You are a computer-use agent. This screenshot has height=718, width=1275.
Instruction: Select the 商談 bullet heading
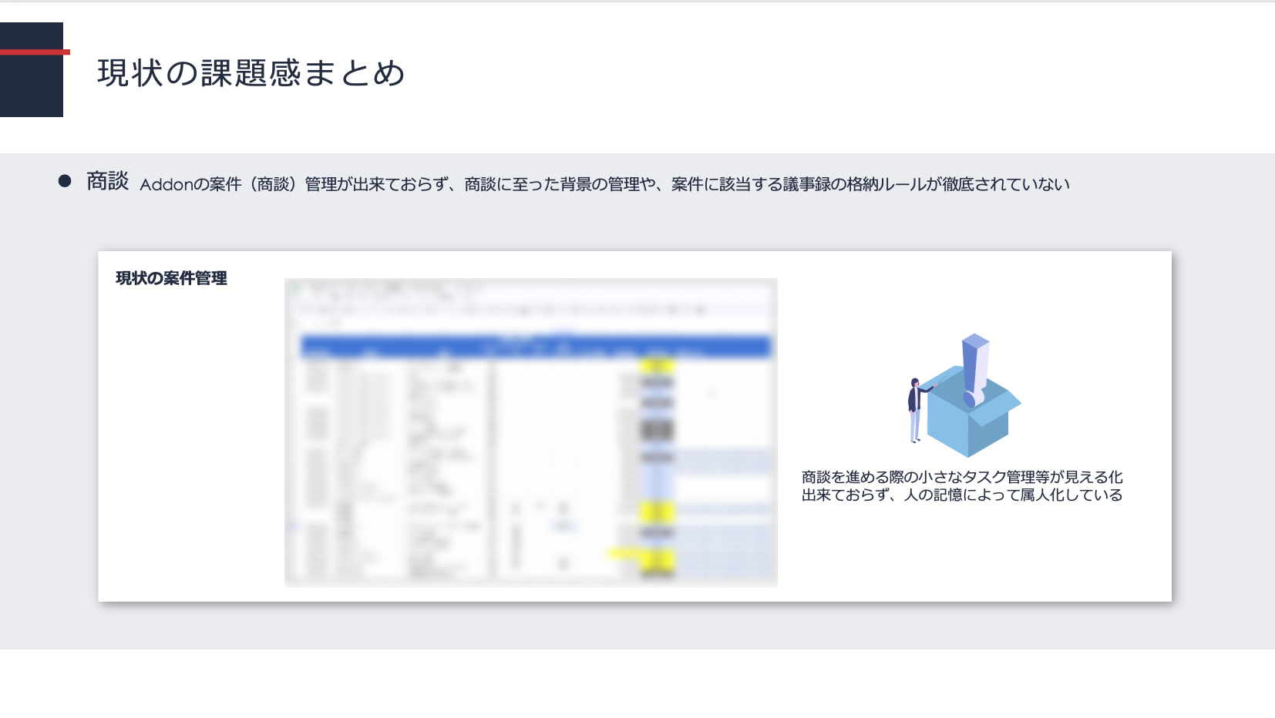(x=108, y=181)
